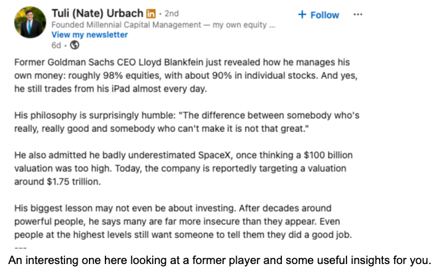Click the caption about a former player
The width and height of the screenshot is (434, 272).
pos(220,260)
